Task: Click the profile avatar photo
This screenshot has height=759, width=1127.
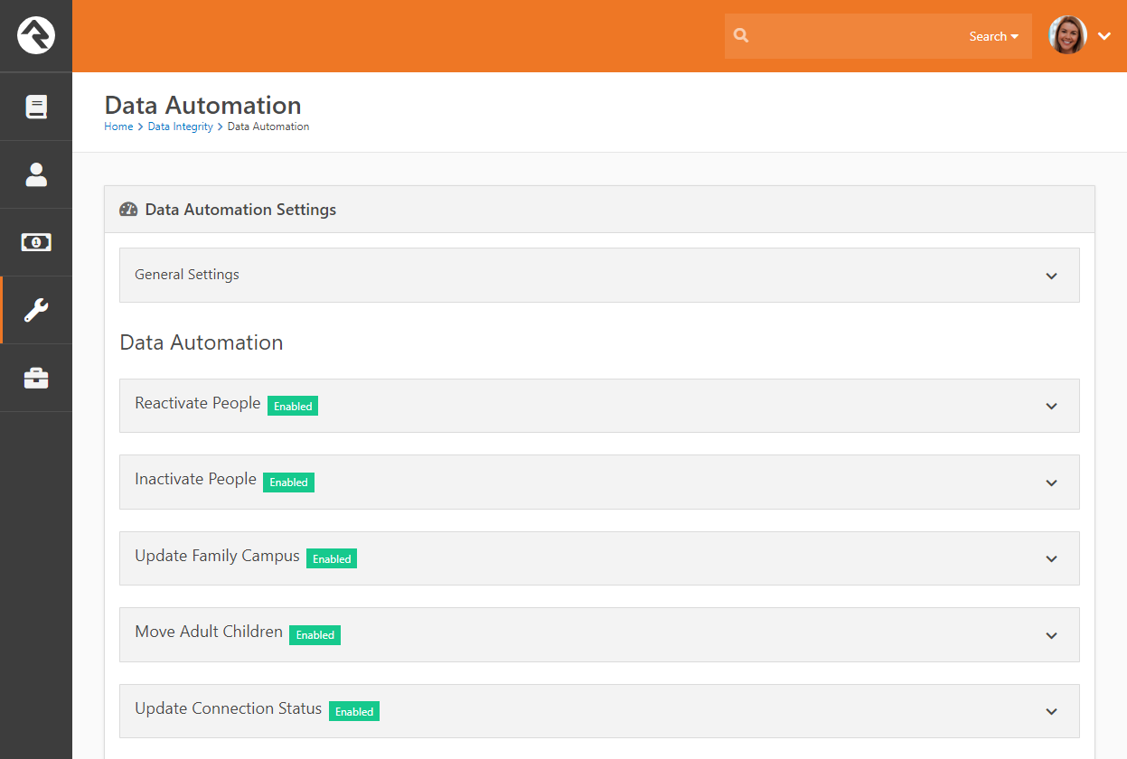Action: [x=1066, y=35]
